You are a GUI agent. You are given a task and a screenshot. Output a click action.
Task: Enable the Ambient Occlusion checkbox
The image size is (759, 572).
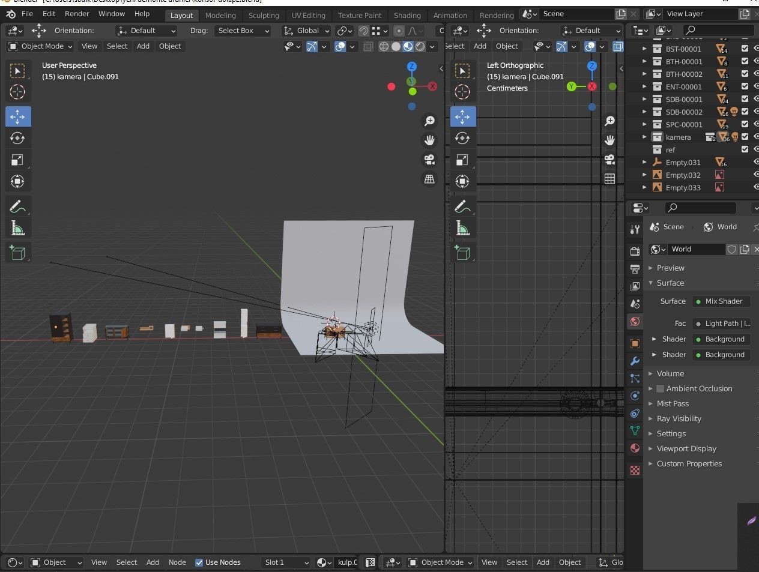pos(661,388)
